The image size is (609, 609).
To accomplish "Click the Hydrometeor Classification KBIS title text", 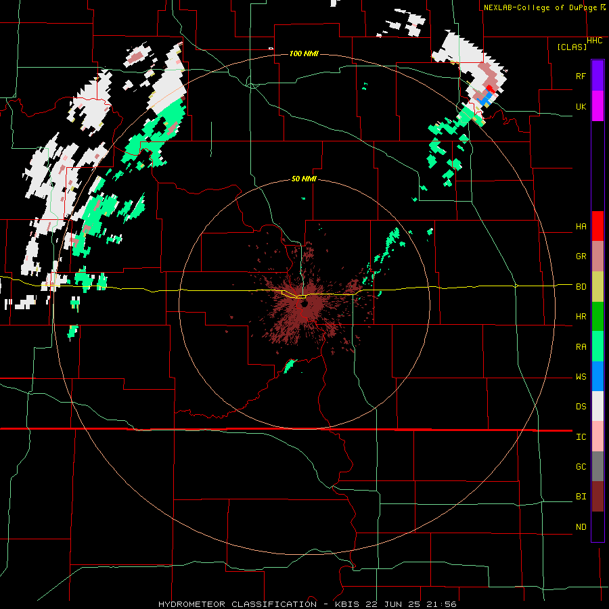I will point(307,604).
